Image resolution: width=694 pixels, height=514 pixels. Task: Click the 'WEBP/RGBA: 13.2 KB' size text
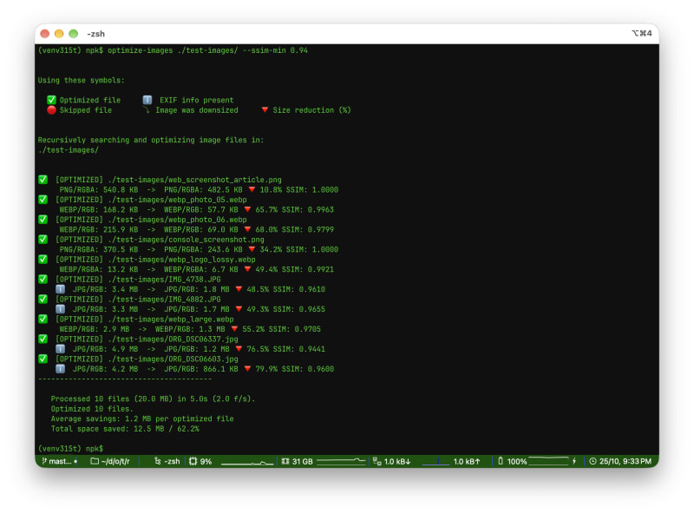(x=99, y=269)
